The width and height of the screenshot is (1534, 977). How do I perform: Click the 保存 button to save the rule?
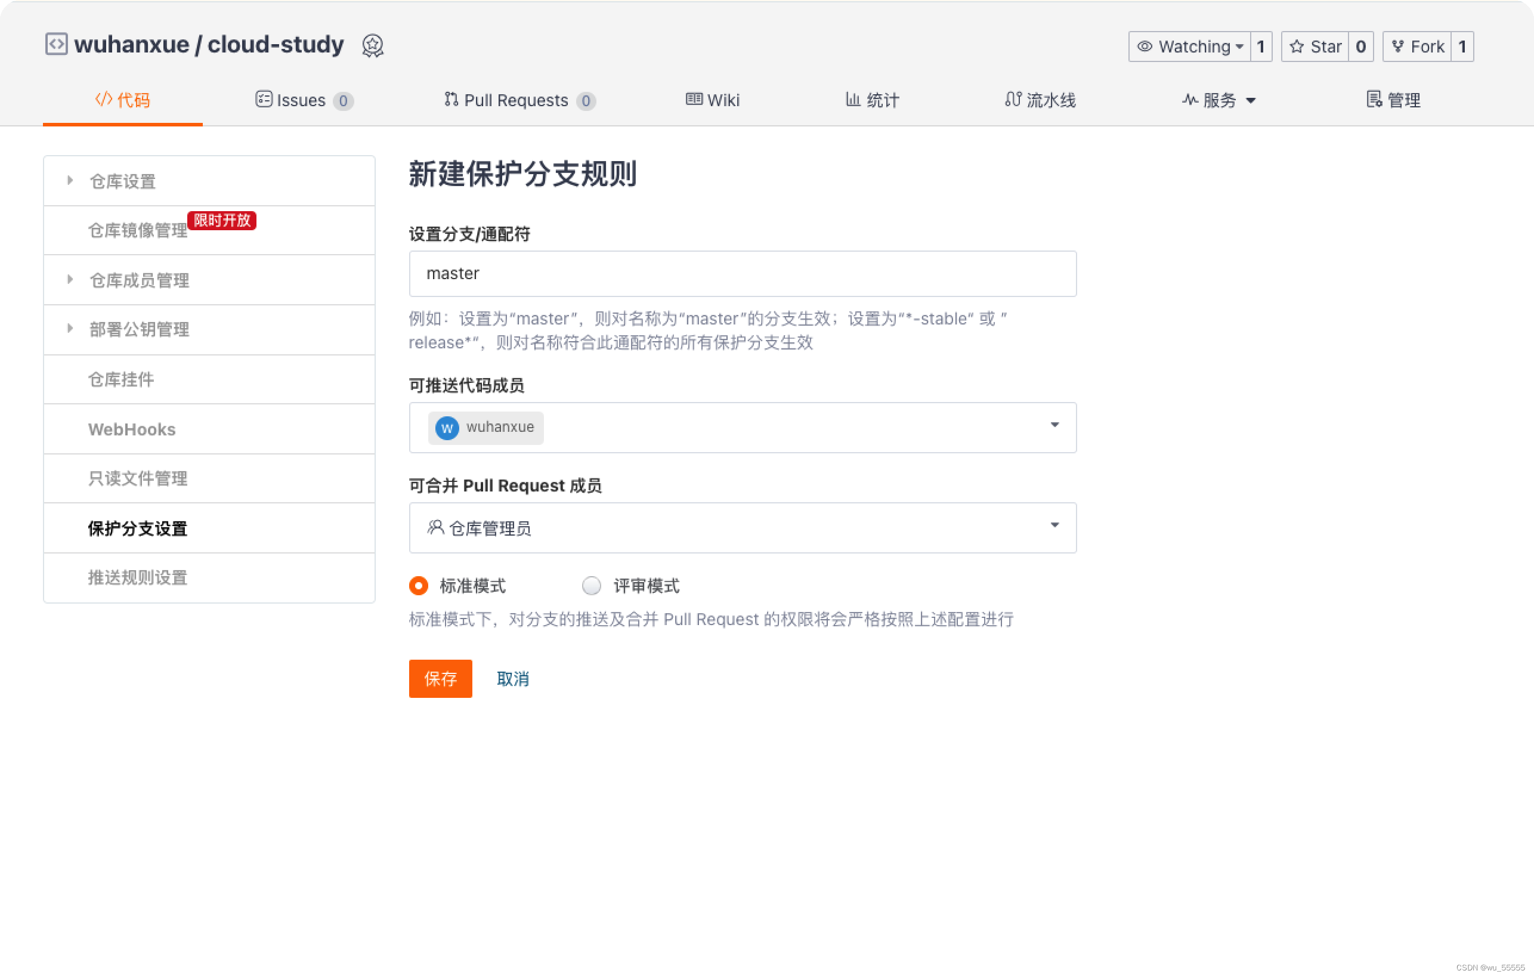pyautogui.click(x=440, y=678)
